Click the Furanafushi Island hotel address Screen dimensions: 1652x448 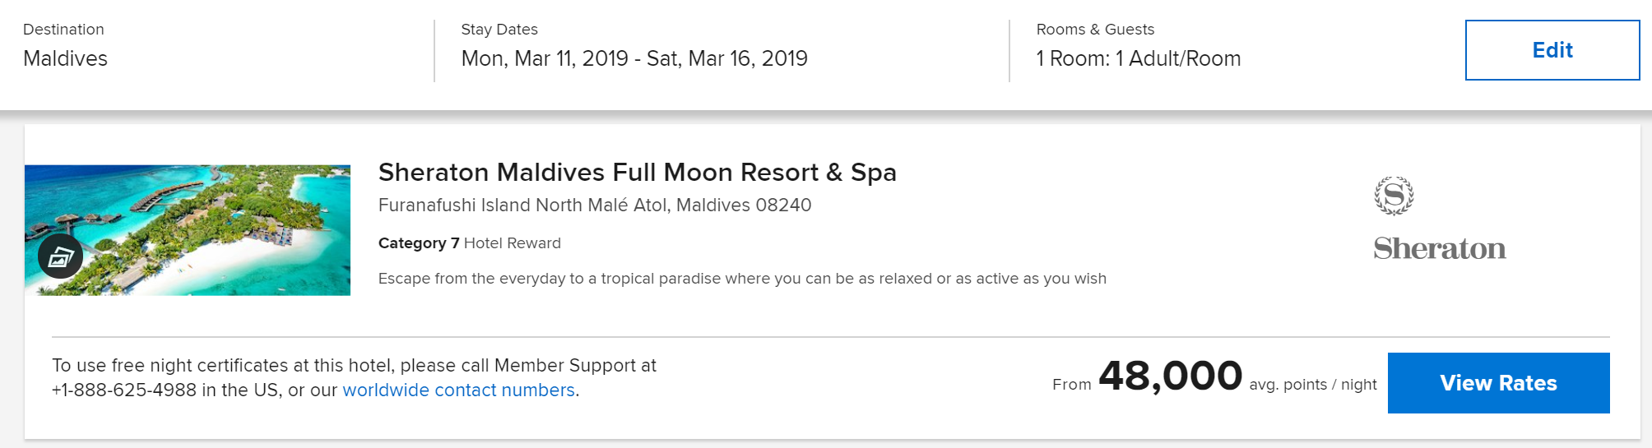[x=594, y=206]
